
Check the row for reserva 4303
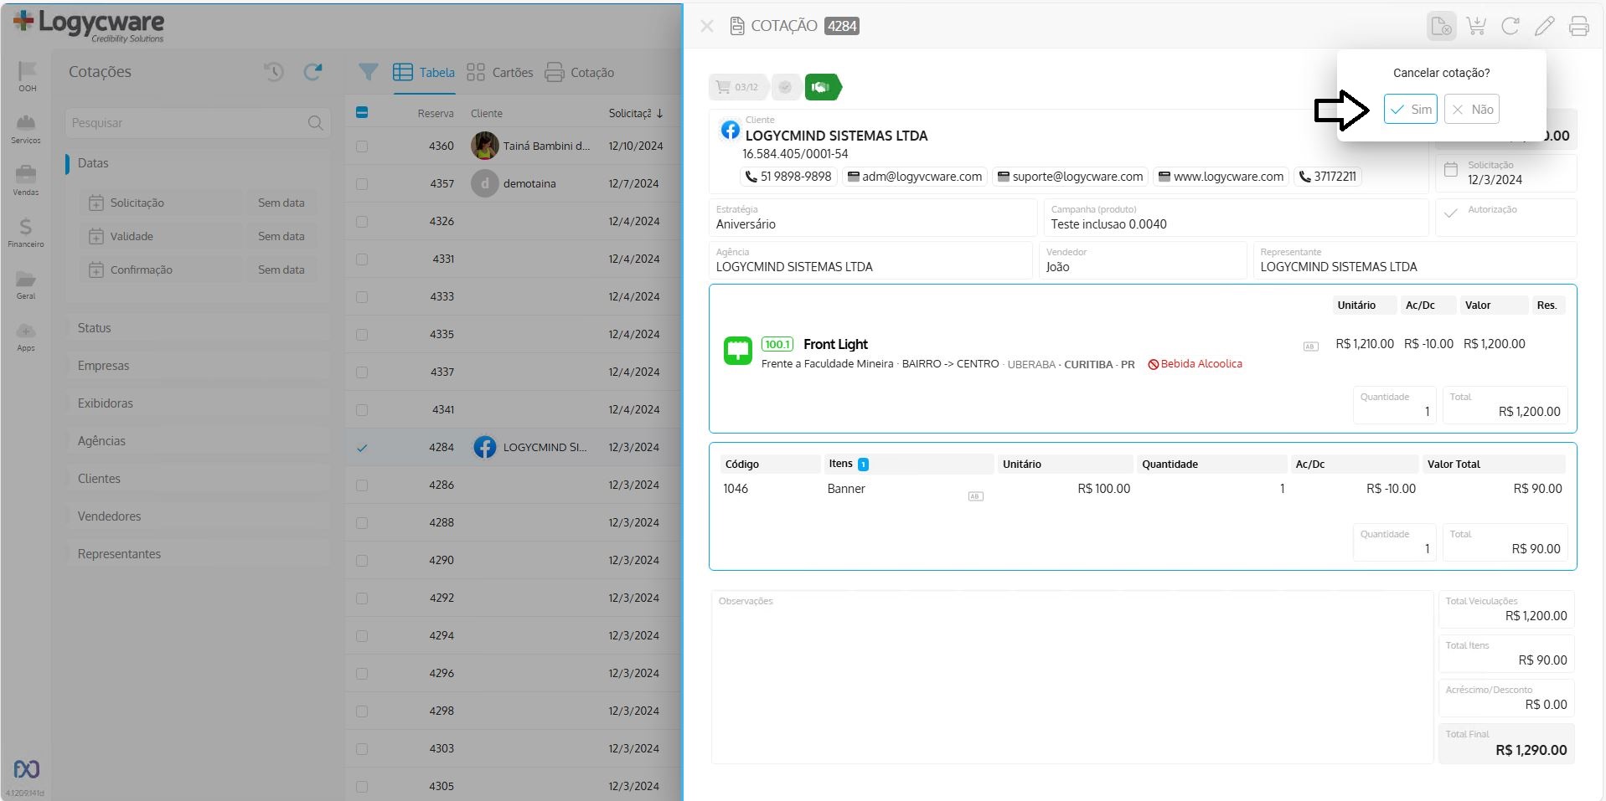pyautogui.click(x=362, y=748)
